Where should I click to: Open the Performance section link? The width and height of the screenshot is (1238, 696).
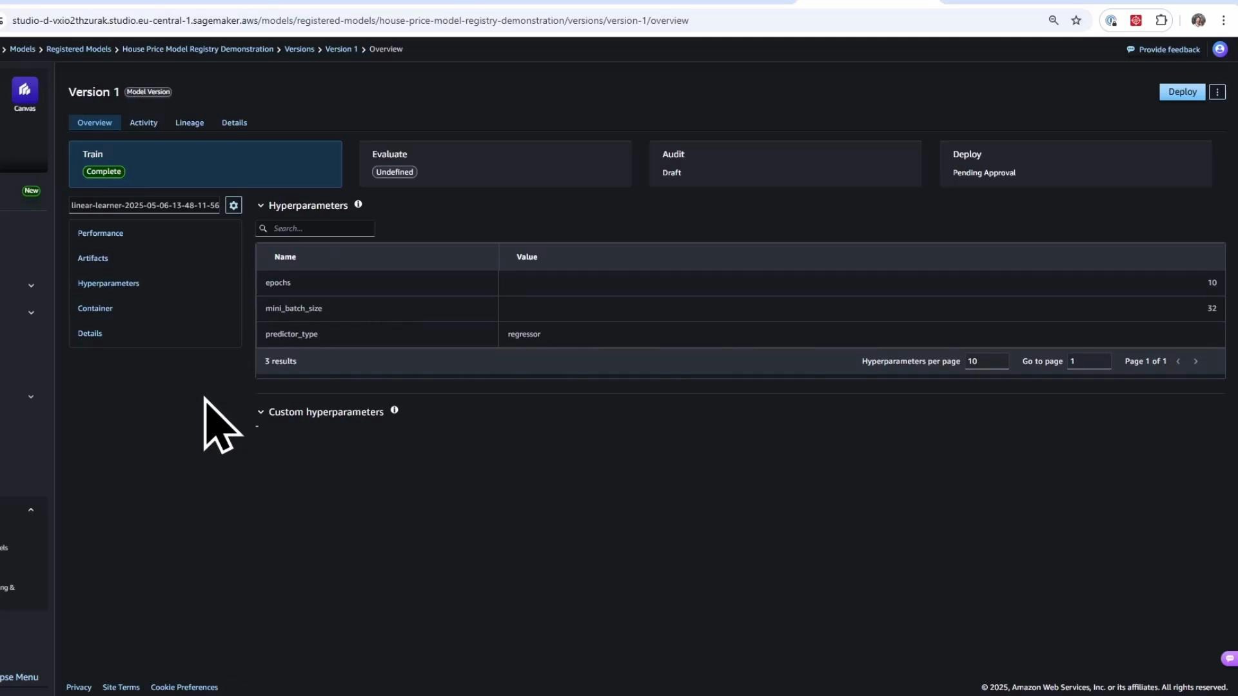click(x=101, y=233)
